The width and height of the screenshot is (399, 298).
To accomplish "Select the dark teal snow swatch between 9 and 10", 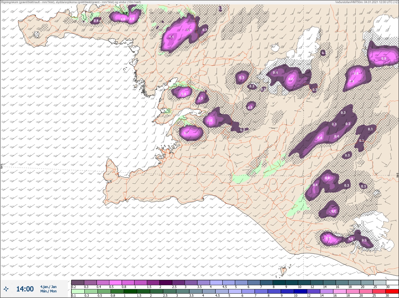I will [291, 282].
